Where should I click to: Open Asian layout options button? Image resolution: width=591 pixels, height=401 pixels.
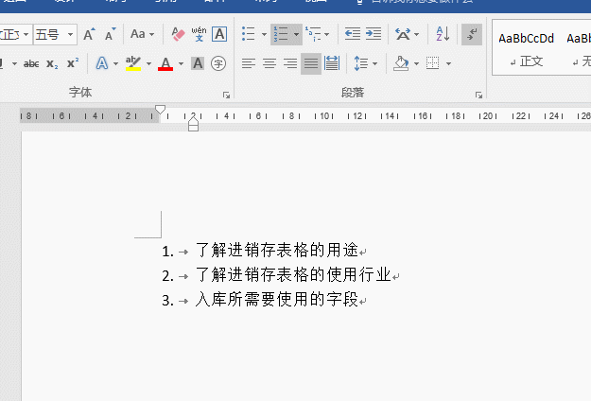tap(407, 34)
